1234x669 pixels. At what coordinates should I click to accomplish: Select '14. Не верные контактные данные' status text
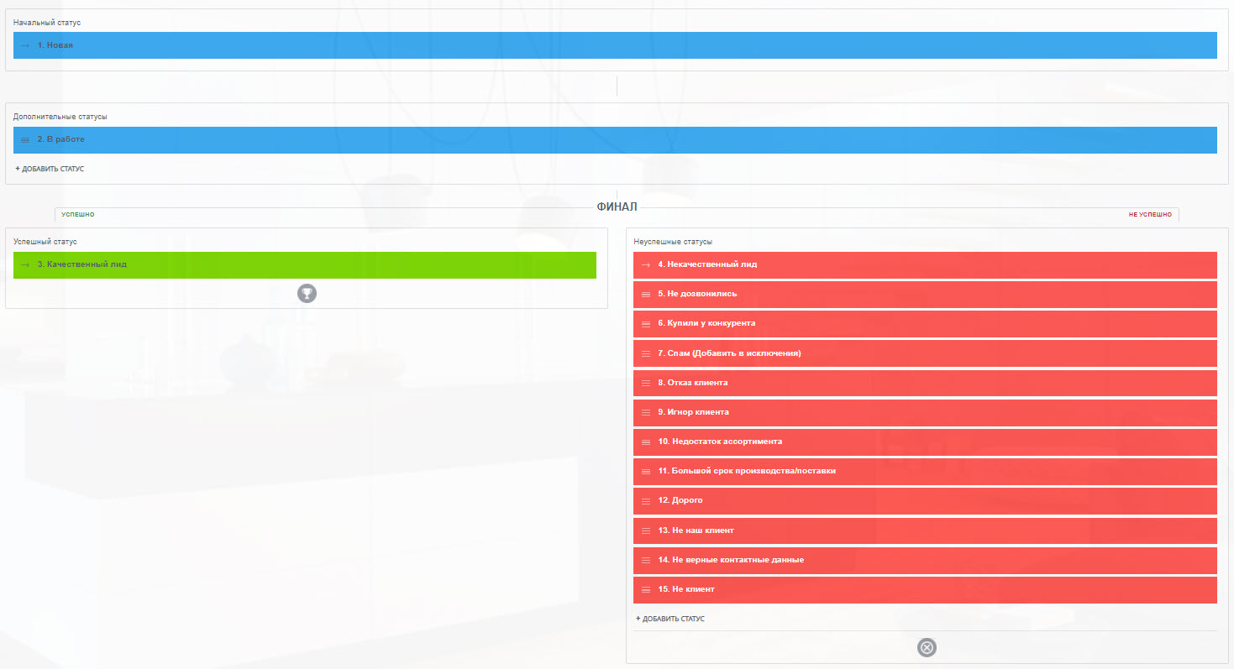pyautogui.click(x=731, y=560)
